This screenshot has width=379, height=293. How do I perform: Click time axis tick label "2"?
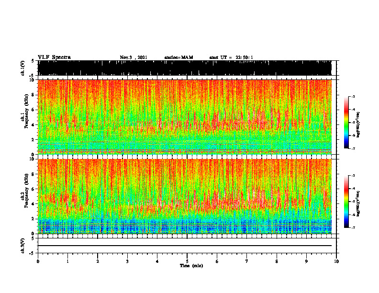[98, 261]
